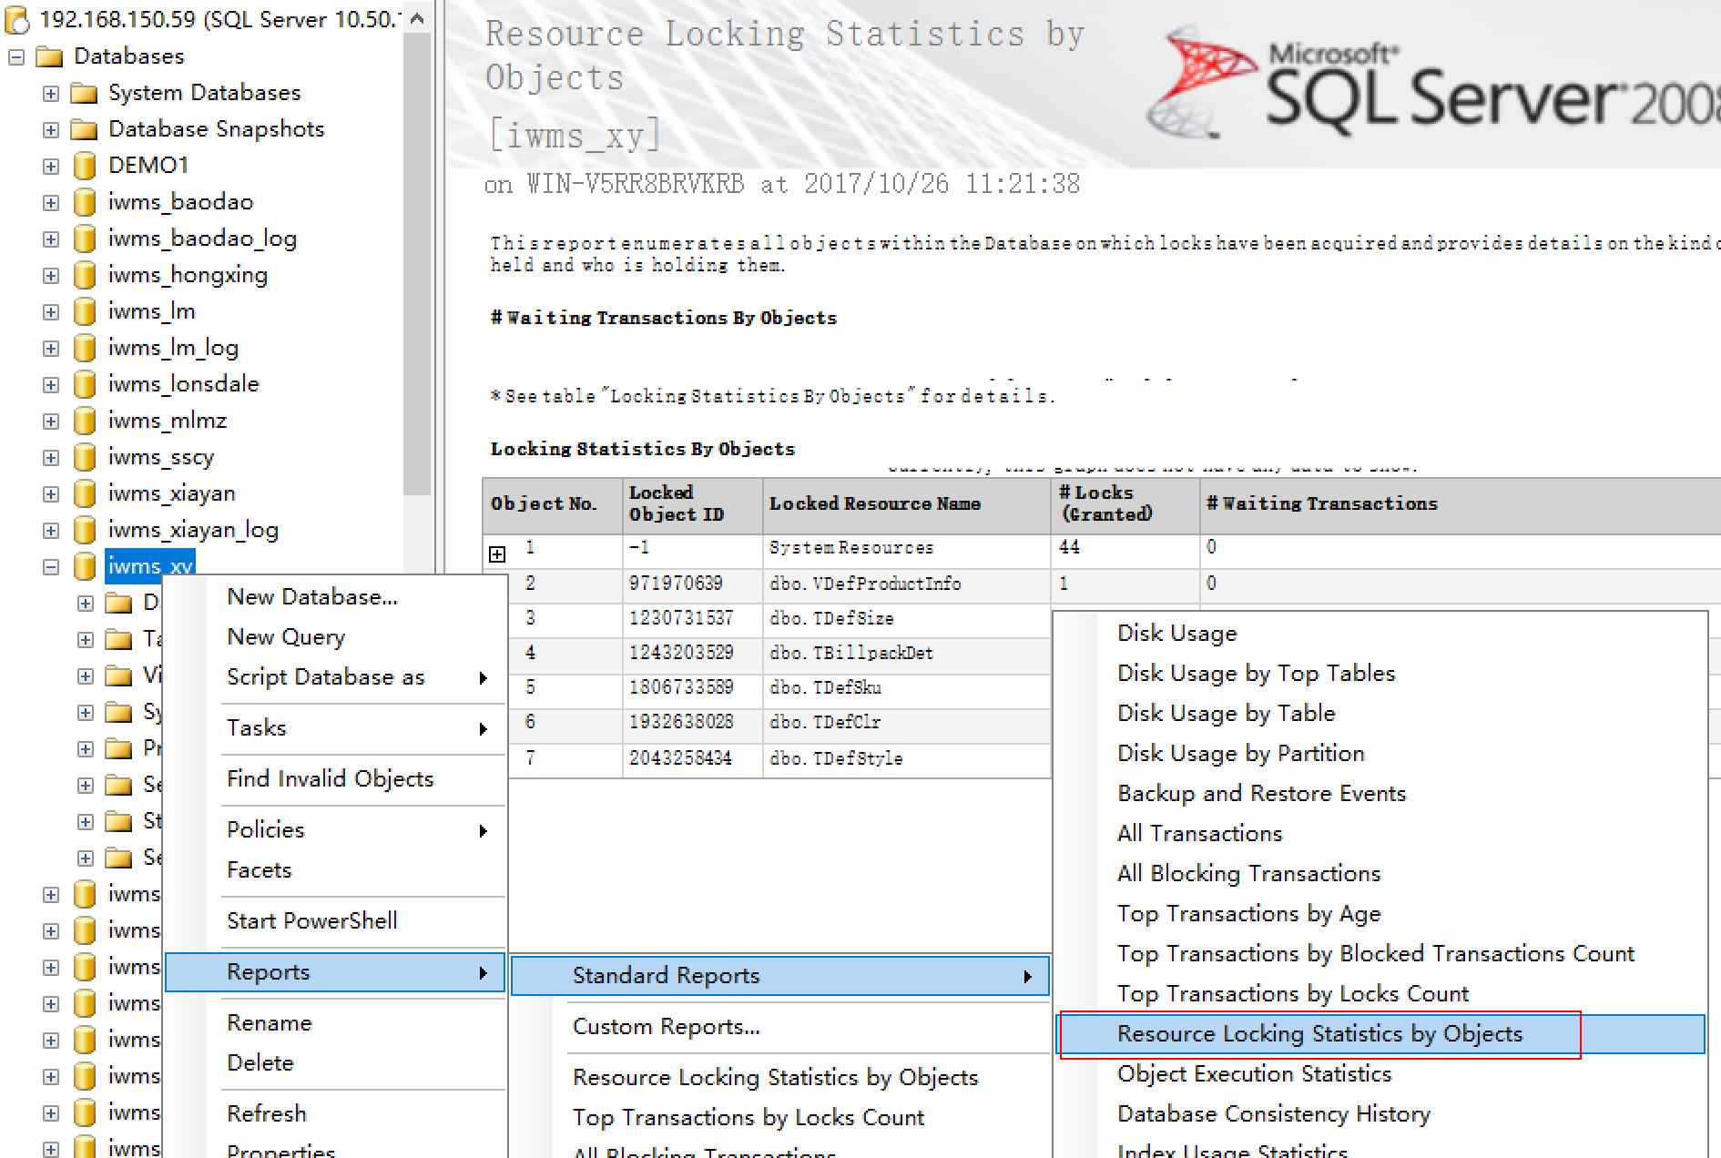Choose New Database... from context menu
This screenshot has width=1721, height=1158.
click(x=336, y=597)
